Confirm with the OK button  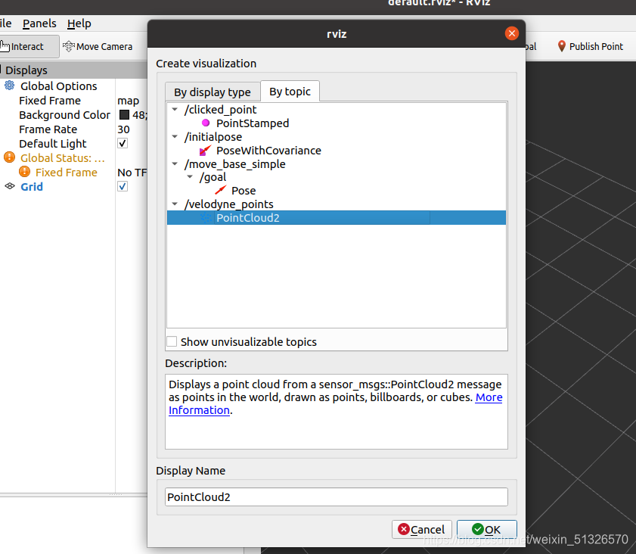pos(487,529)
